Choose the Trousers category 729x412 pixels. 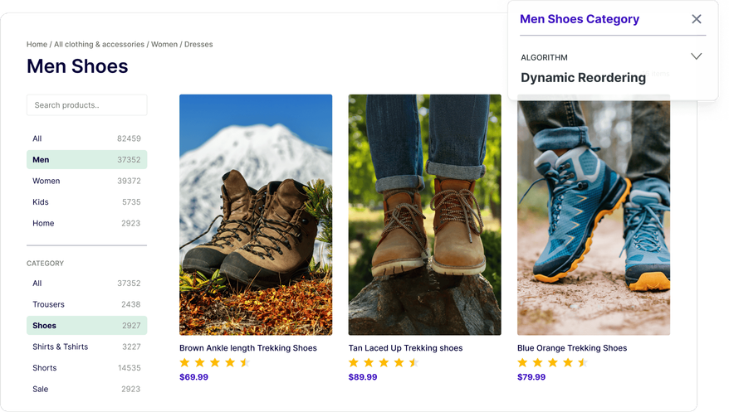(87, 304)
